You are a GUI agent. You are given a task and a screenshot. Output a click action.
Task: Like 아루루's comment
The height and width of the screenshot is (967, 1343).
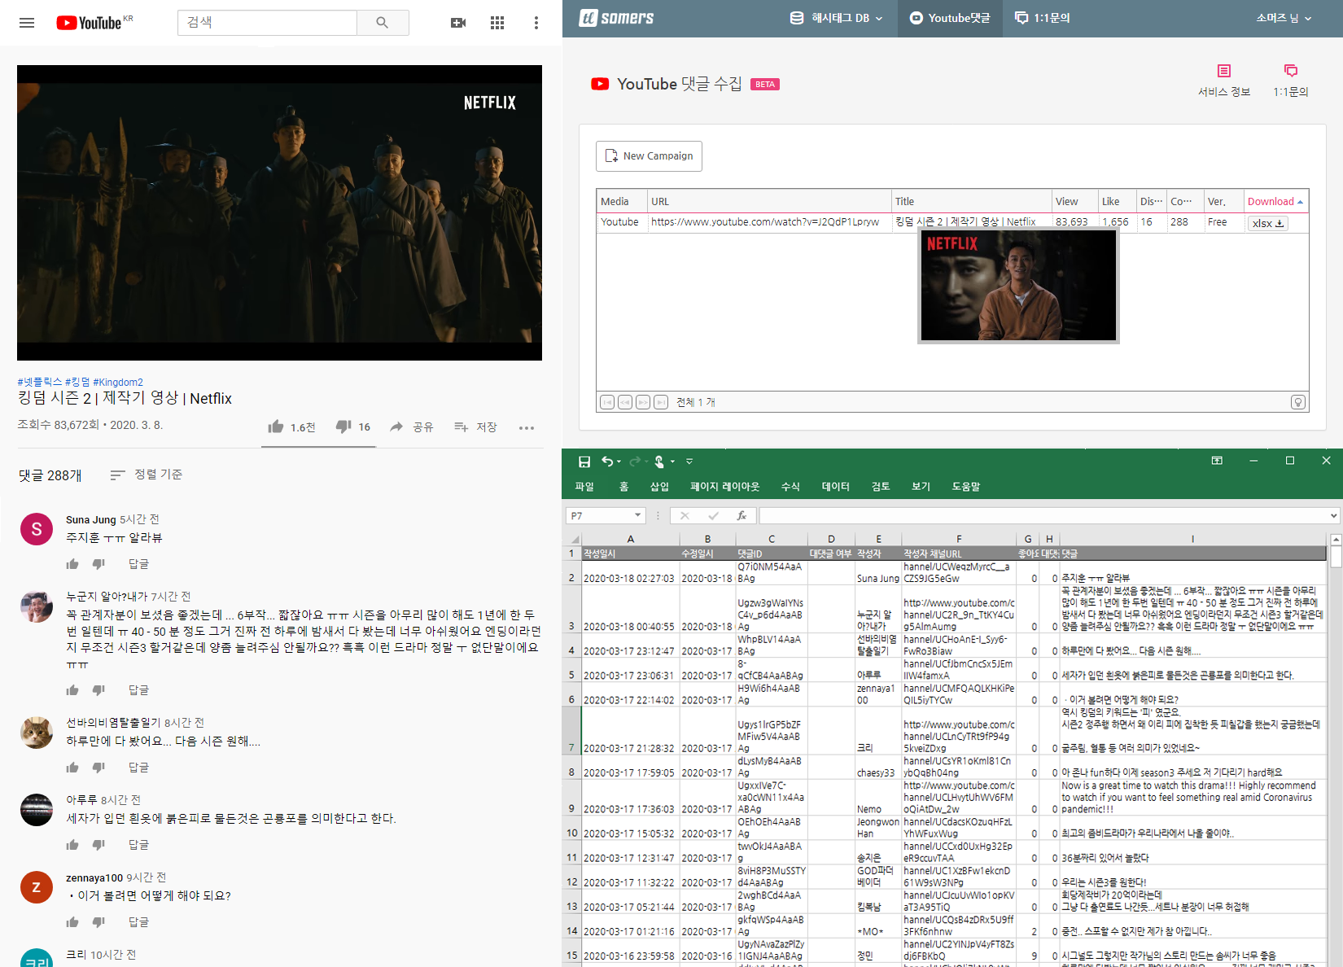click(x=72, y=845)
